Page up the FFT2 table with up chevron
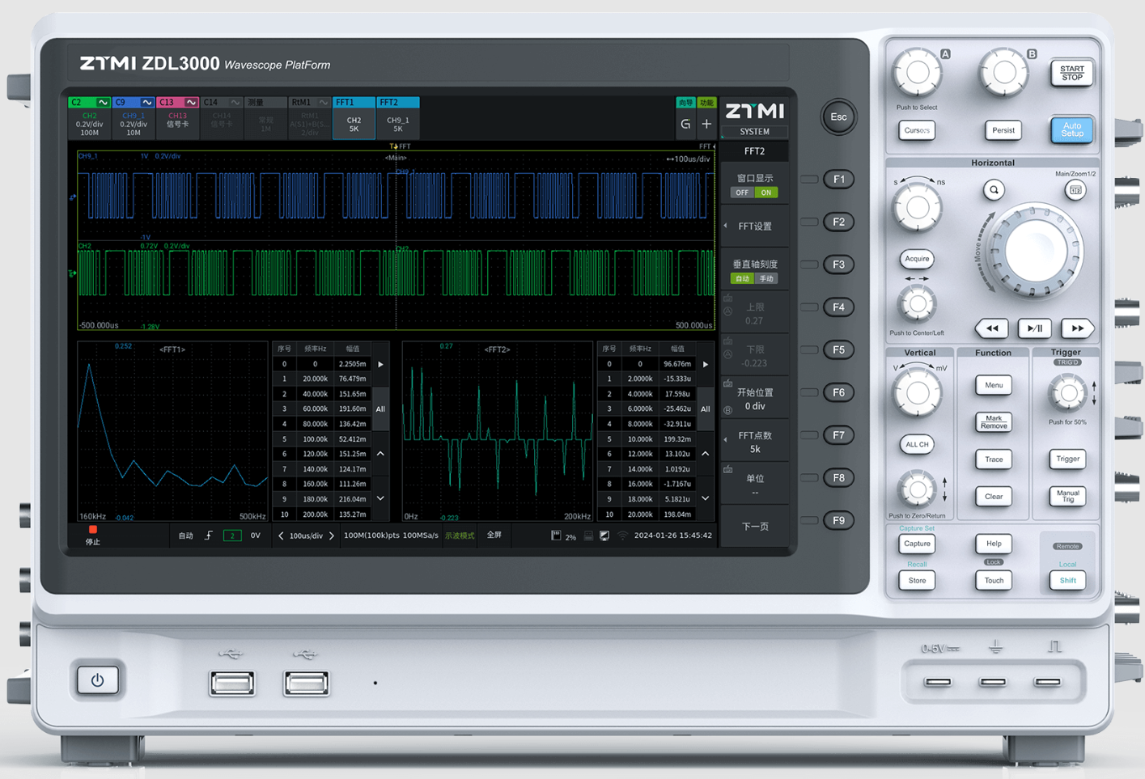Viewport: 1145px width, 779px height. click(706, 454)
